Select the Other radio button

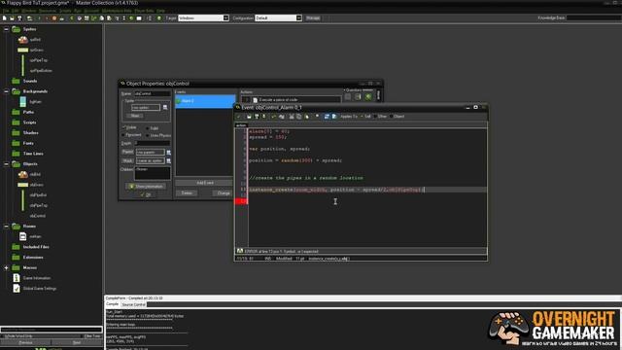tap(375, 117)
